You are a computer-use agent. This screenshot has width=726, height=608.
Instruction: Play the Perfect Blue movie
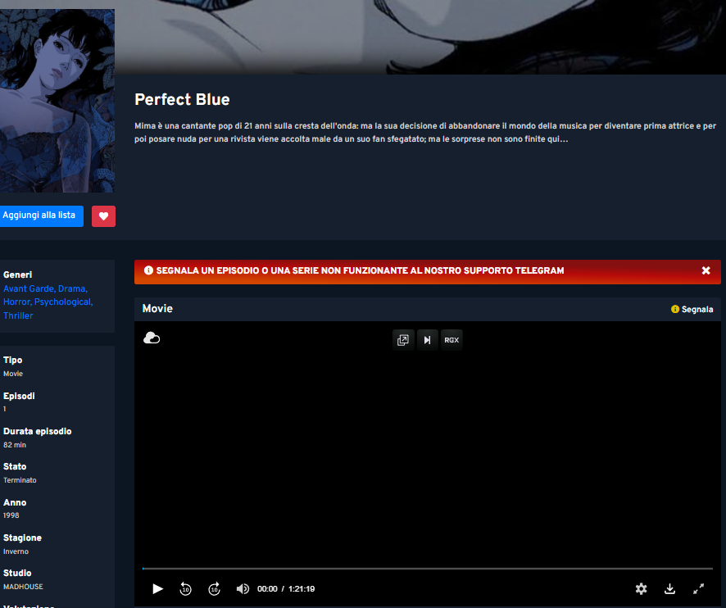(157, 588)
